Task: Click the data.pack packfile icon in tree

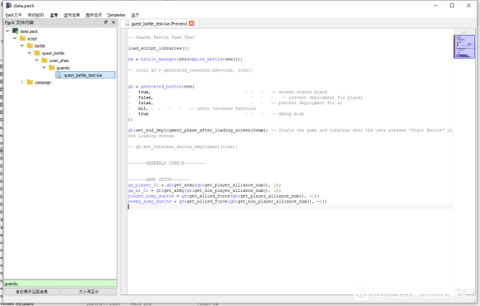Action: [15, 31]
